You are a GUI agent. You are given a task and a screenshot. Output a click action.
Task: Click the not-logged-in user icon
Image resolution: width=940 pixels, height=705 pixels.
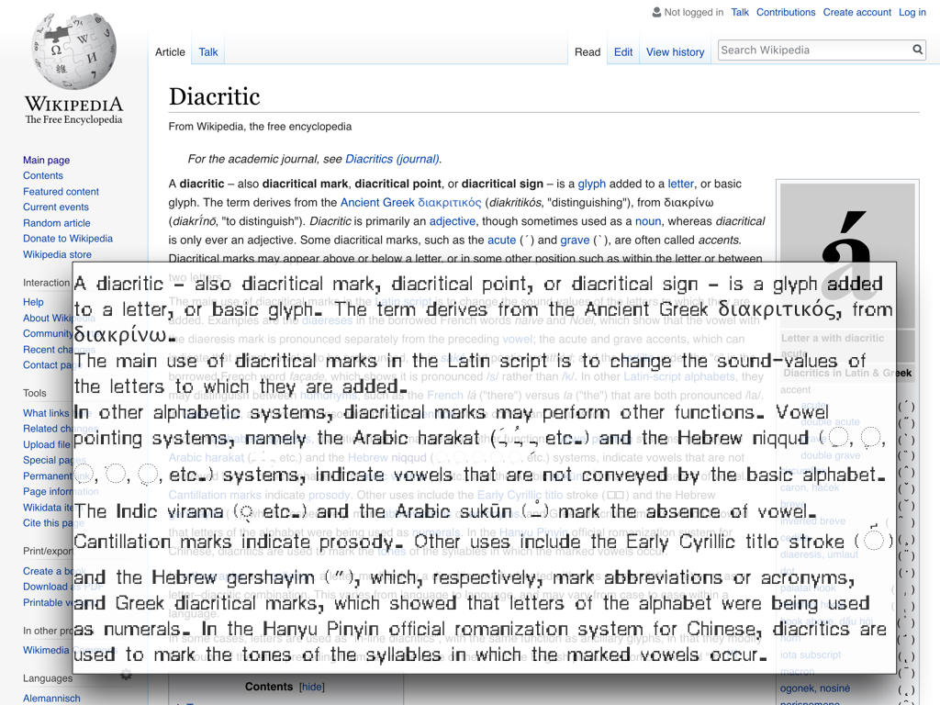[656, 12]
